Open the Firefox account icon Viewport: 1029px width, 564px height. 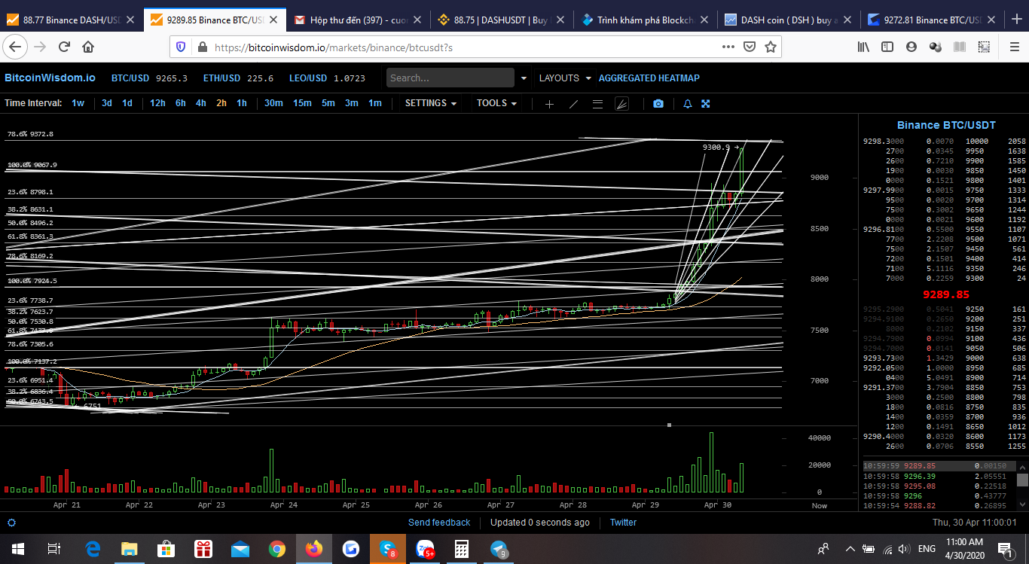tap(911, 47)
